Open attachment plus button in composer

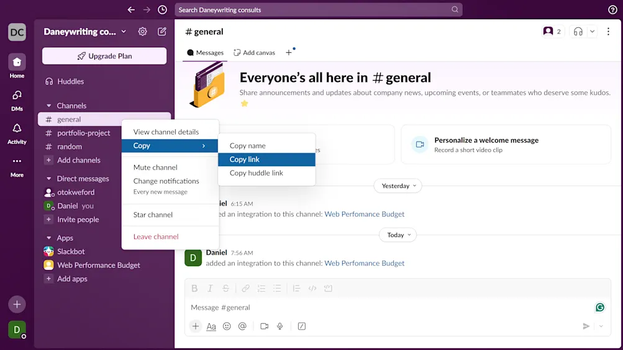196,326
